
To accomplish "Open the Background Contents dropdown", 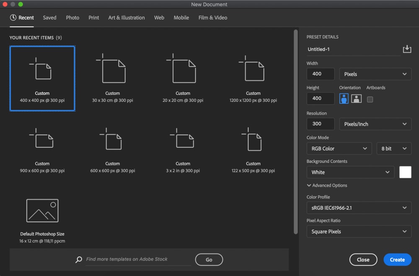I will [350, 172].
